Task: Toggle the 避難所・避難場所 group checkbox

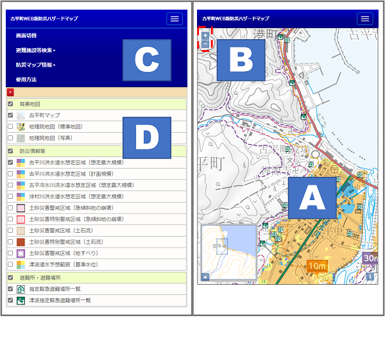Action: click(10, 278)
